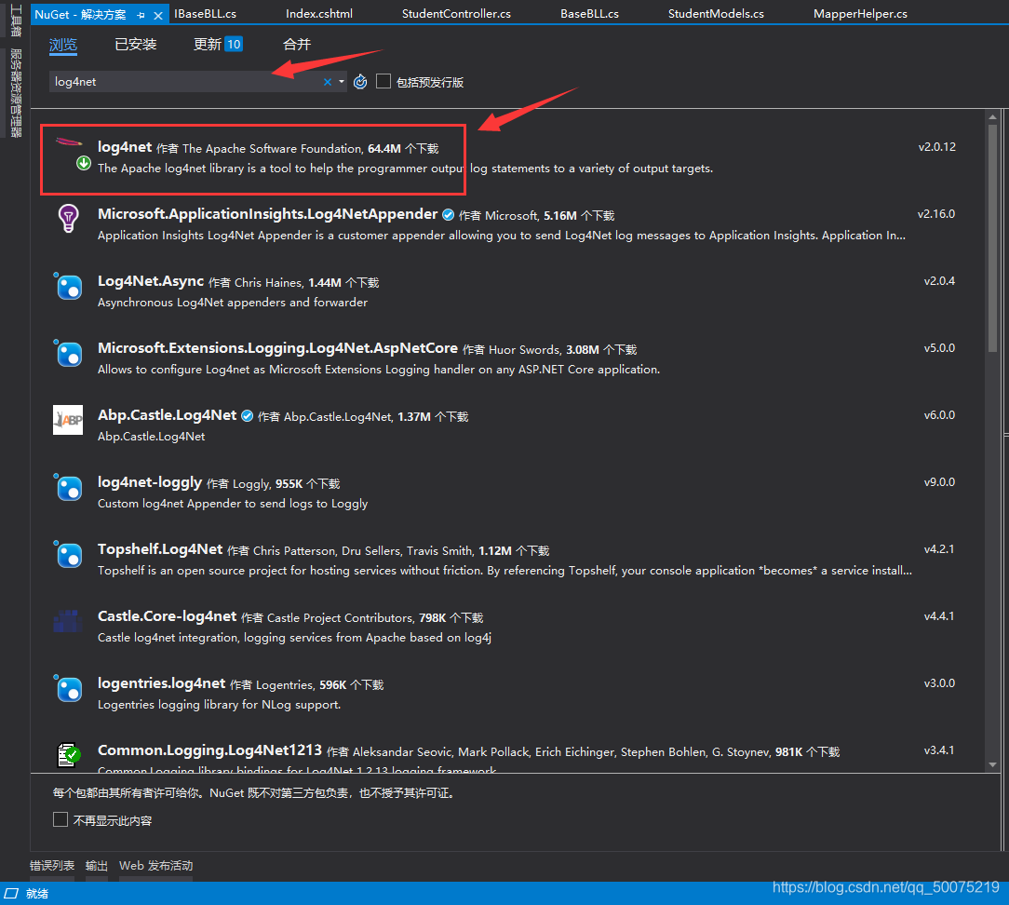Switch to the 浏览 browse tab
1009x905 pixels.
63,45
